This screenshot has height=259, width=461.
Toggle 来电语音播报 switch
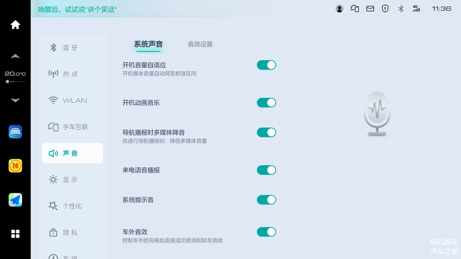click(266, 170)
